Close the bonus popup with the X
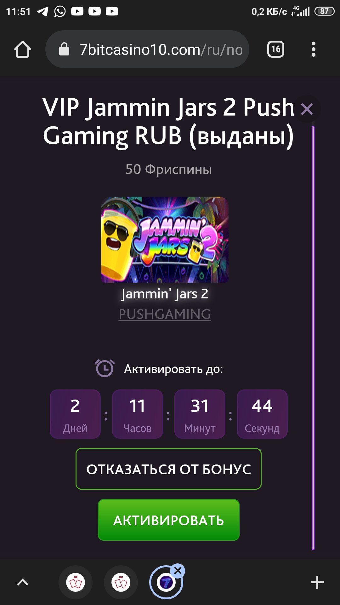The height and width of the screenshot is (605, 340). (307, 109)
